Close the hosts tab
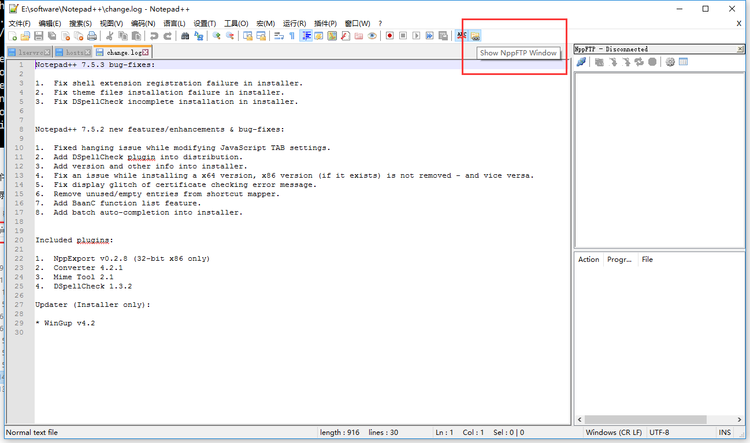The image size is (750, 443). (x=88, y=52)
